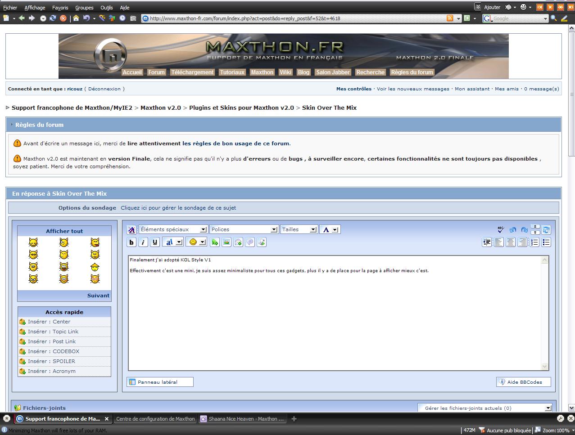Open the font color A dropdown
This screenshot has width=575, height=435.
click(x=330, y=229)
